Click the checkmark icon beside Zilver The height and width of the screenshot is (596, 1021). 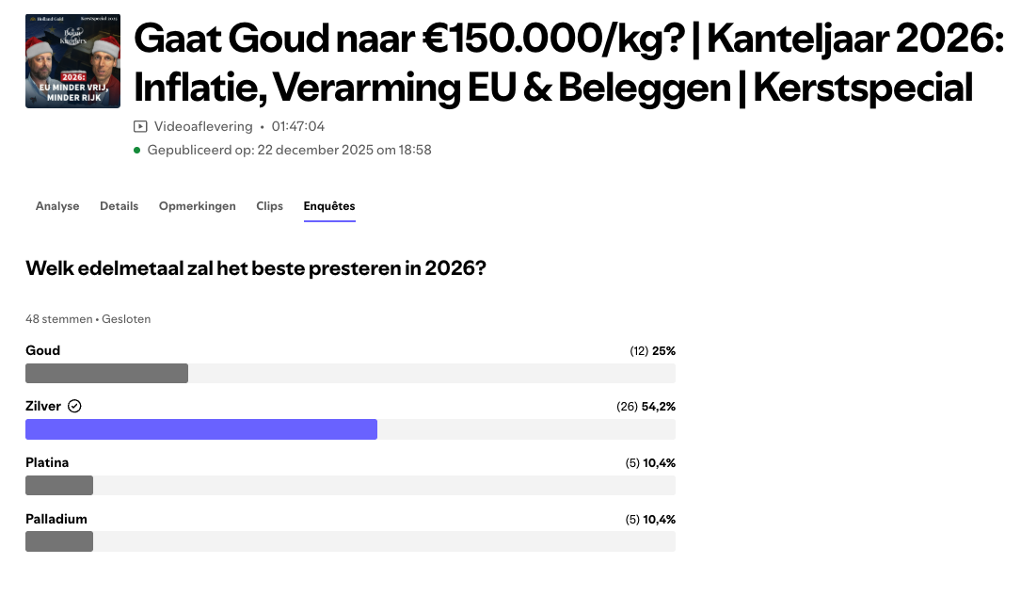pyautogui.click(x=75, y=407)
